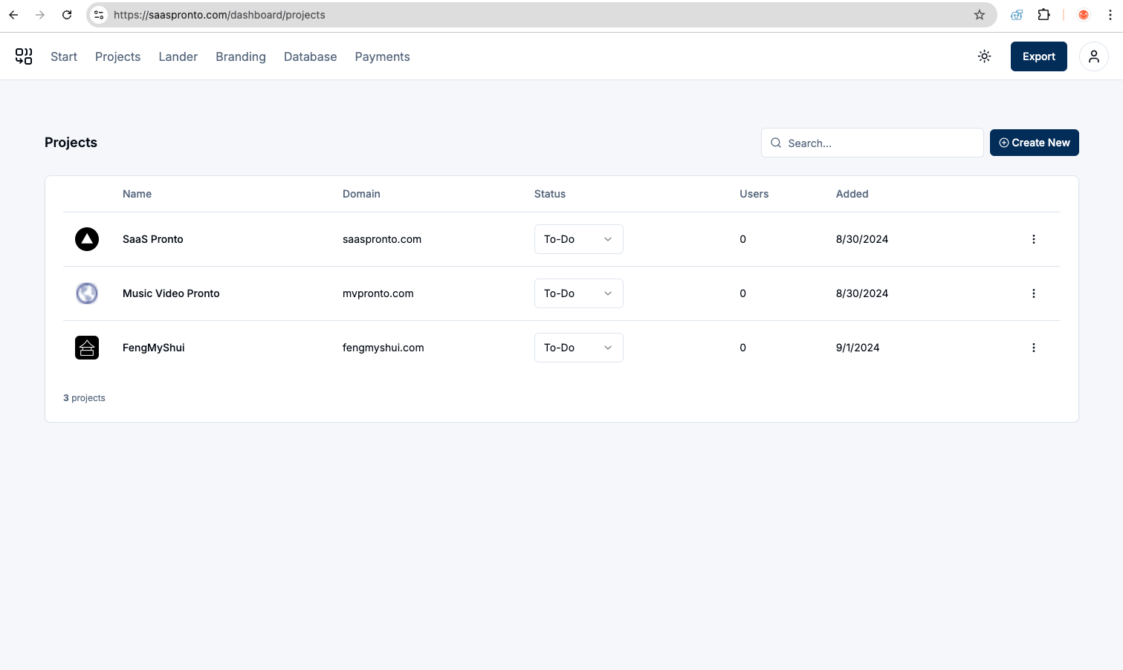Open the Database section
The width and height of the screenshot is (1123, 670).
coord(311,56)
